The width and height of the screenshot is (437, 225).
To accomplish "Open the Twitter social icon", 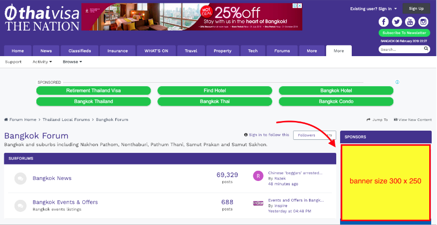I will pyautogui.click(x=397, y=22).
